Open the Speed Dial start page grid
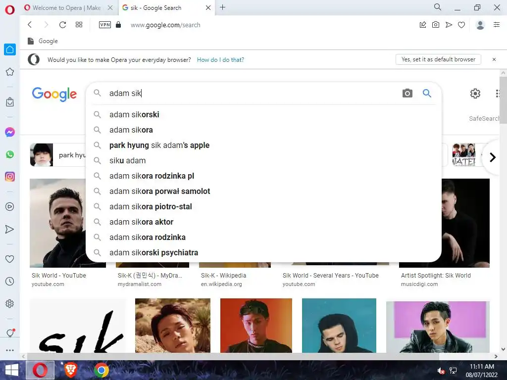Image resolution: width=507 pixels, height=380 pixels. pos(79,25)
